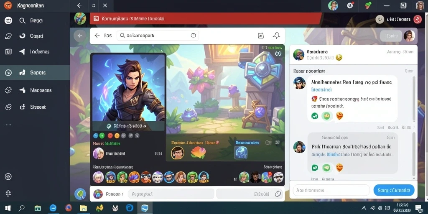Click the orange-purple striped avatar in roster
The width and height of the screenshot is (428, 214).
click(134, 177)
